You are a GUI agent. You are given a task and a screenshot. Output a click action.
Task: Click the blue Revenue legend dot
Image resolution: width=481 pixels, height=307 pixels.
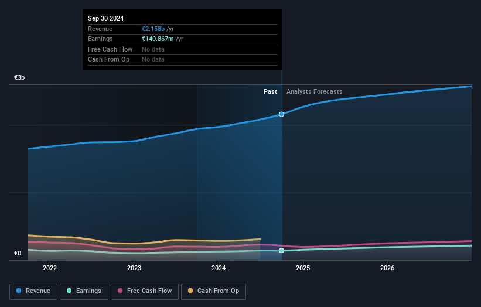click(x=19, y=291)
